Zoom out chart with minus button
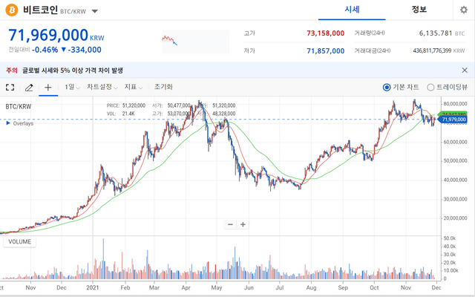The width and height of the screenshot is (475, 297). 230,224
